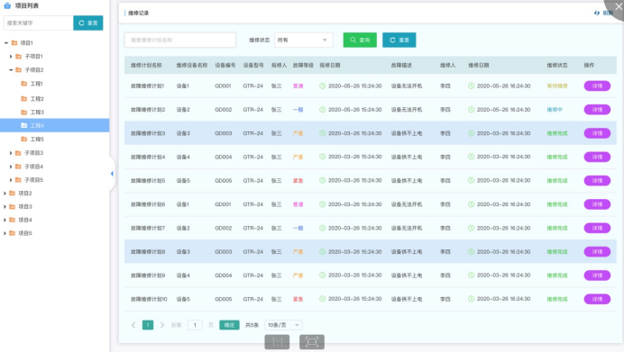624x352 pixels.
Task: Open details for 故障维修计划9
Action: 597,275
